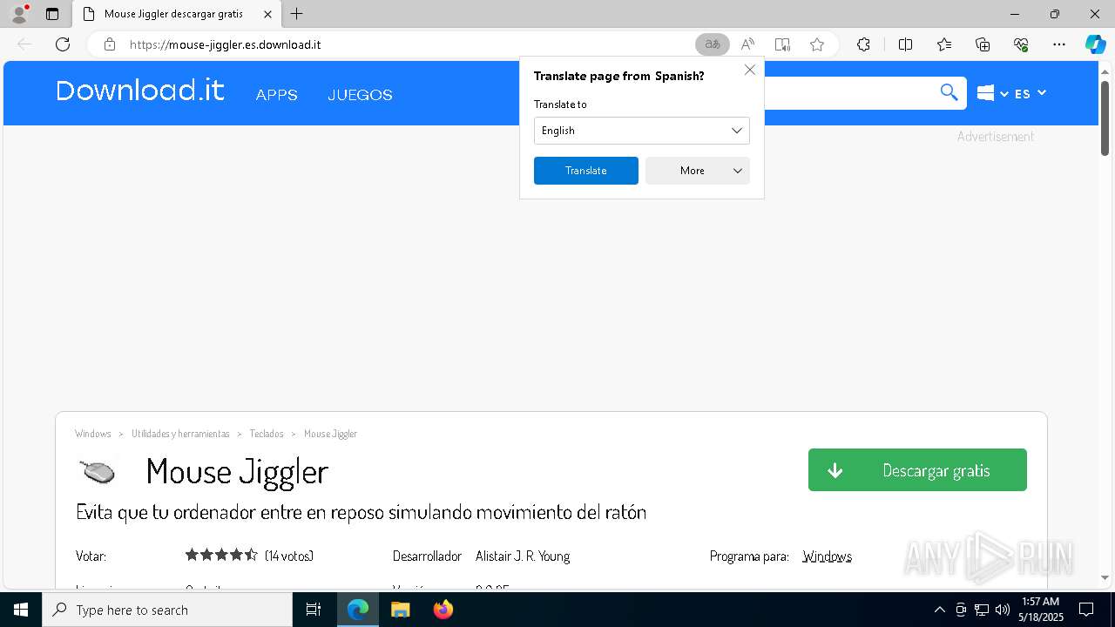Image resolution: width=1115 pixels, height=627 pixels.
Task: Click the Type here to search box
Action: click(167, 610)
